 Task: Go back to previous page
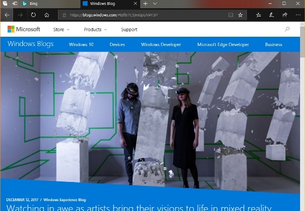pos(7,15)
